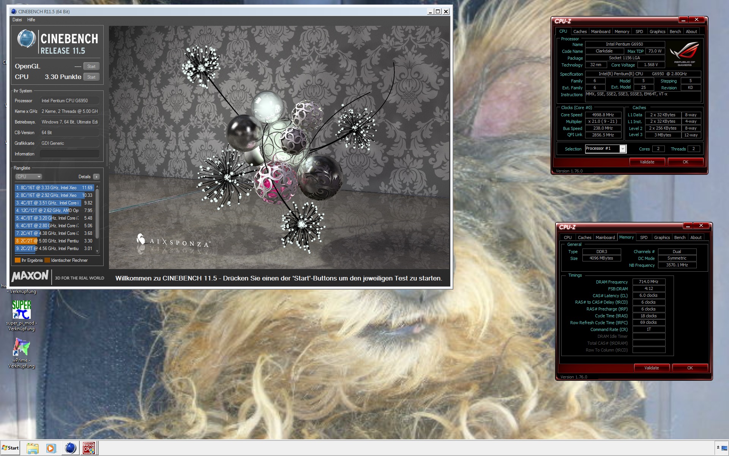Click the Republic of Gamers logo

point(685,54)
